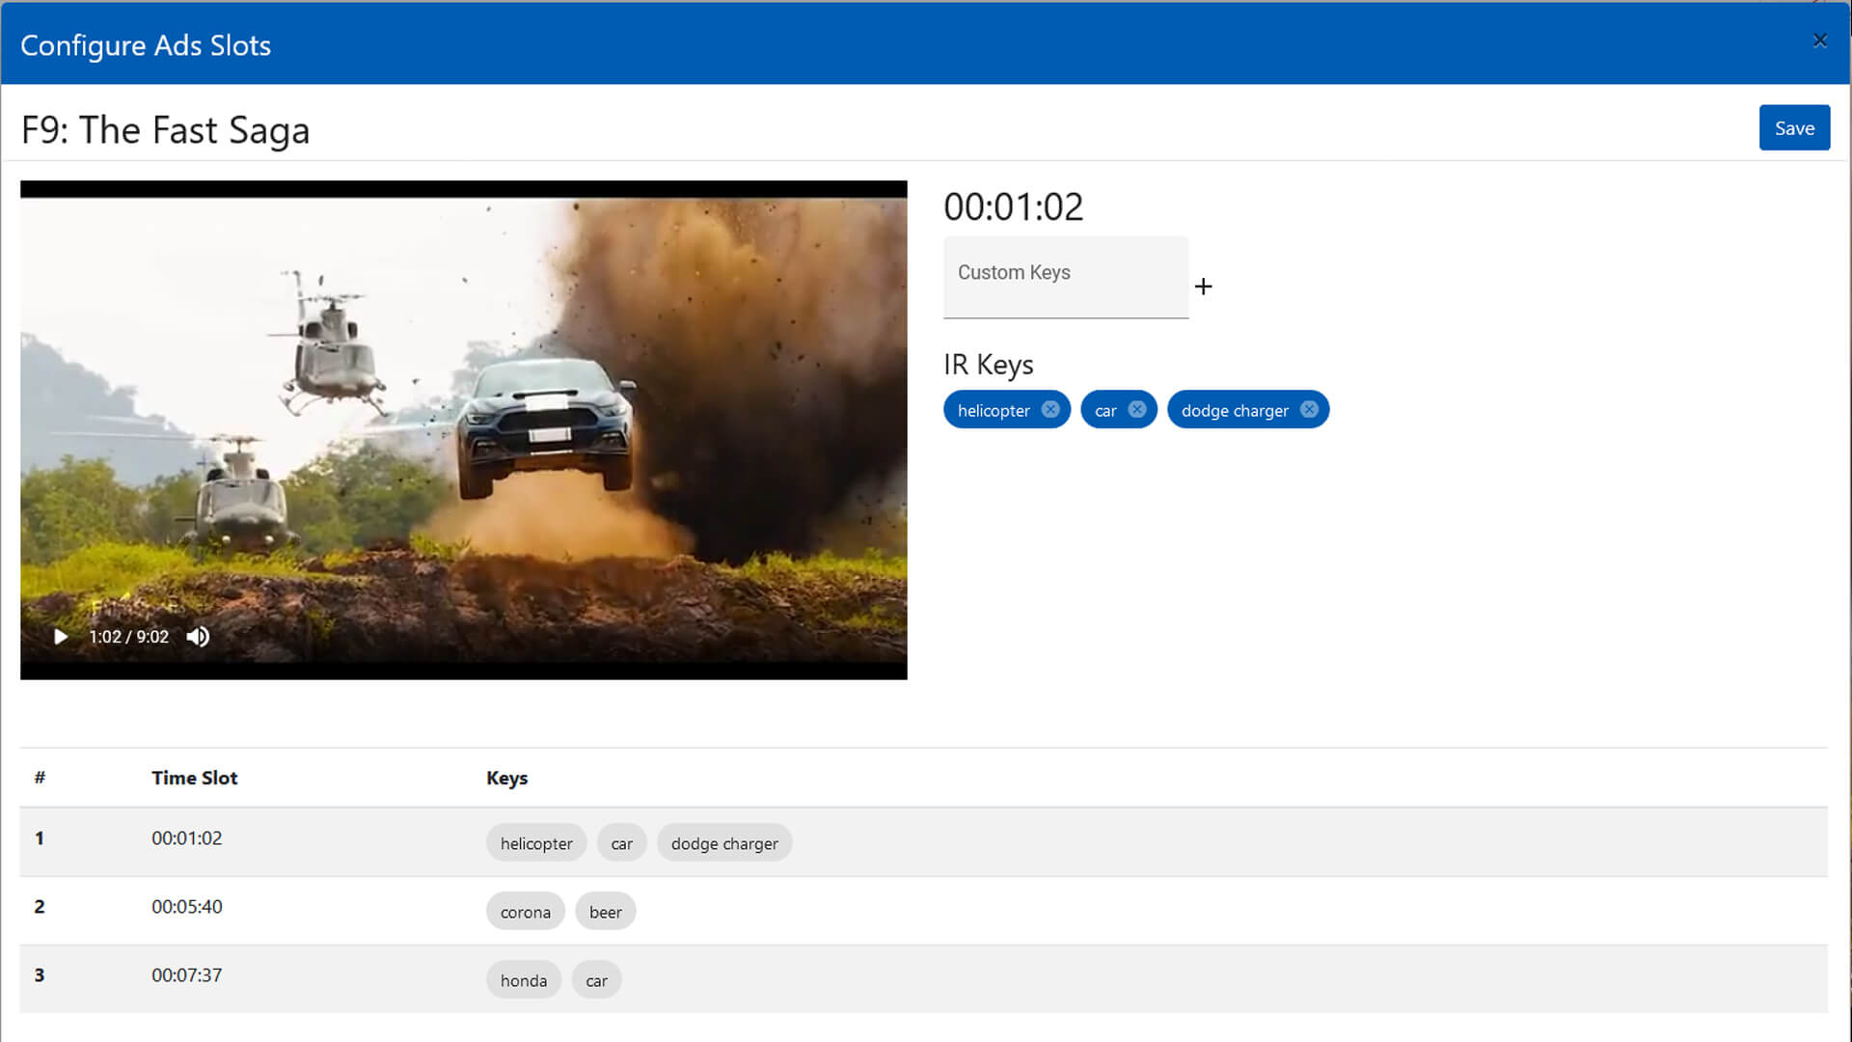Remove the helicopter IR key
1852x1042 pixels.
(x=1050, y=409)
